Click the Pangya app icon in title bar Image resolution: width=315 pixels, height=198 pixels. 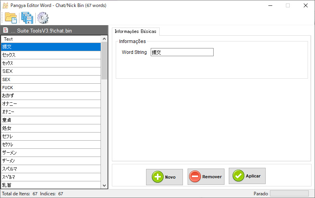point(5,5)
